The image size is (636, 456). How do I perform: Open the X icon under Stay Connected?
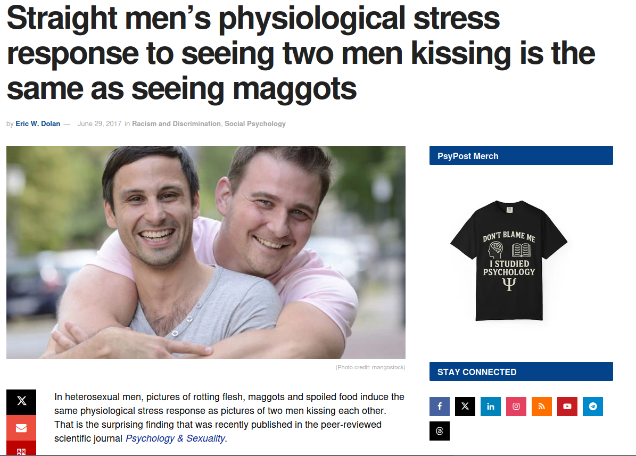[x=465, y=406]
